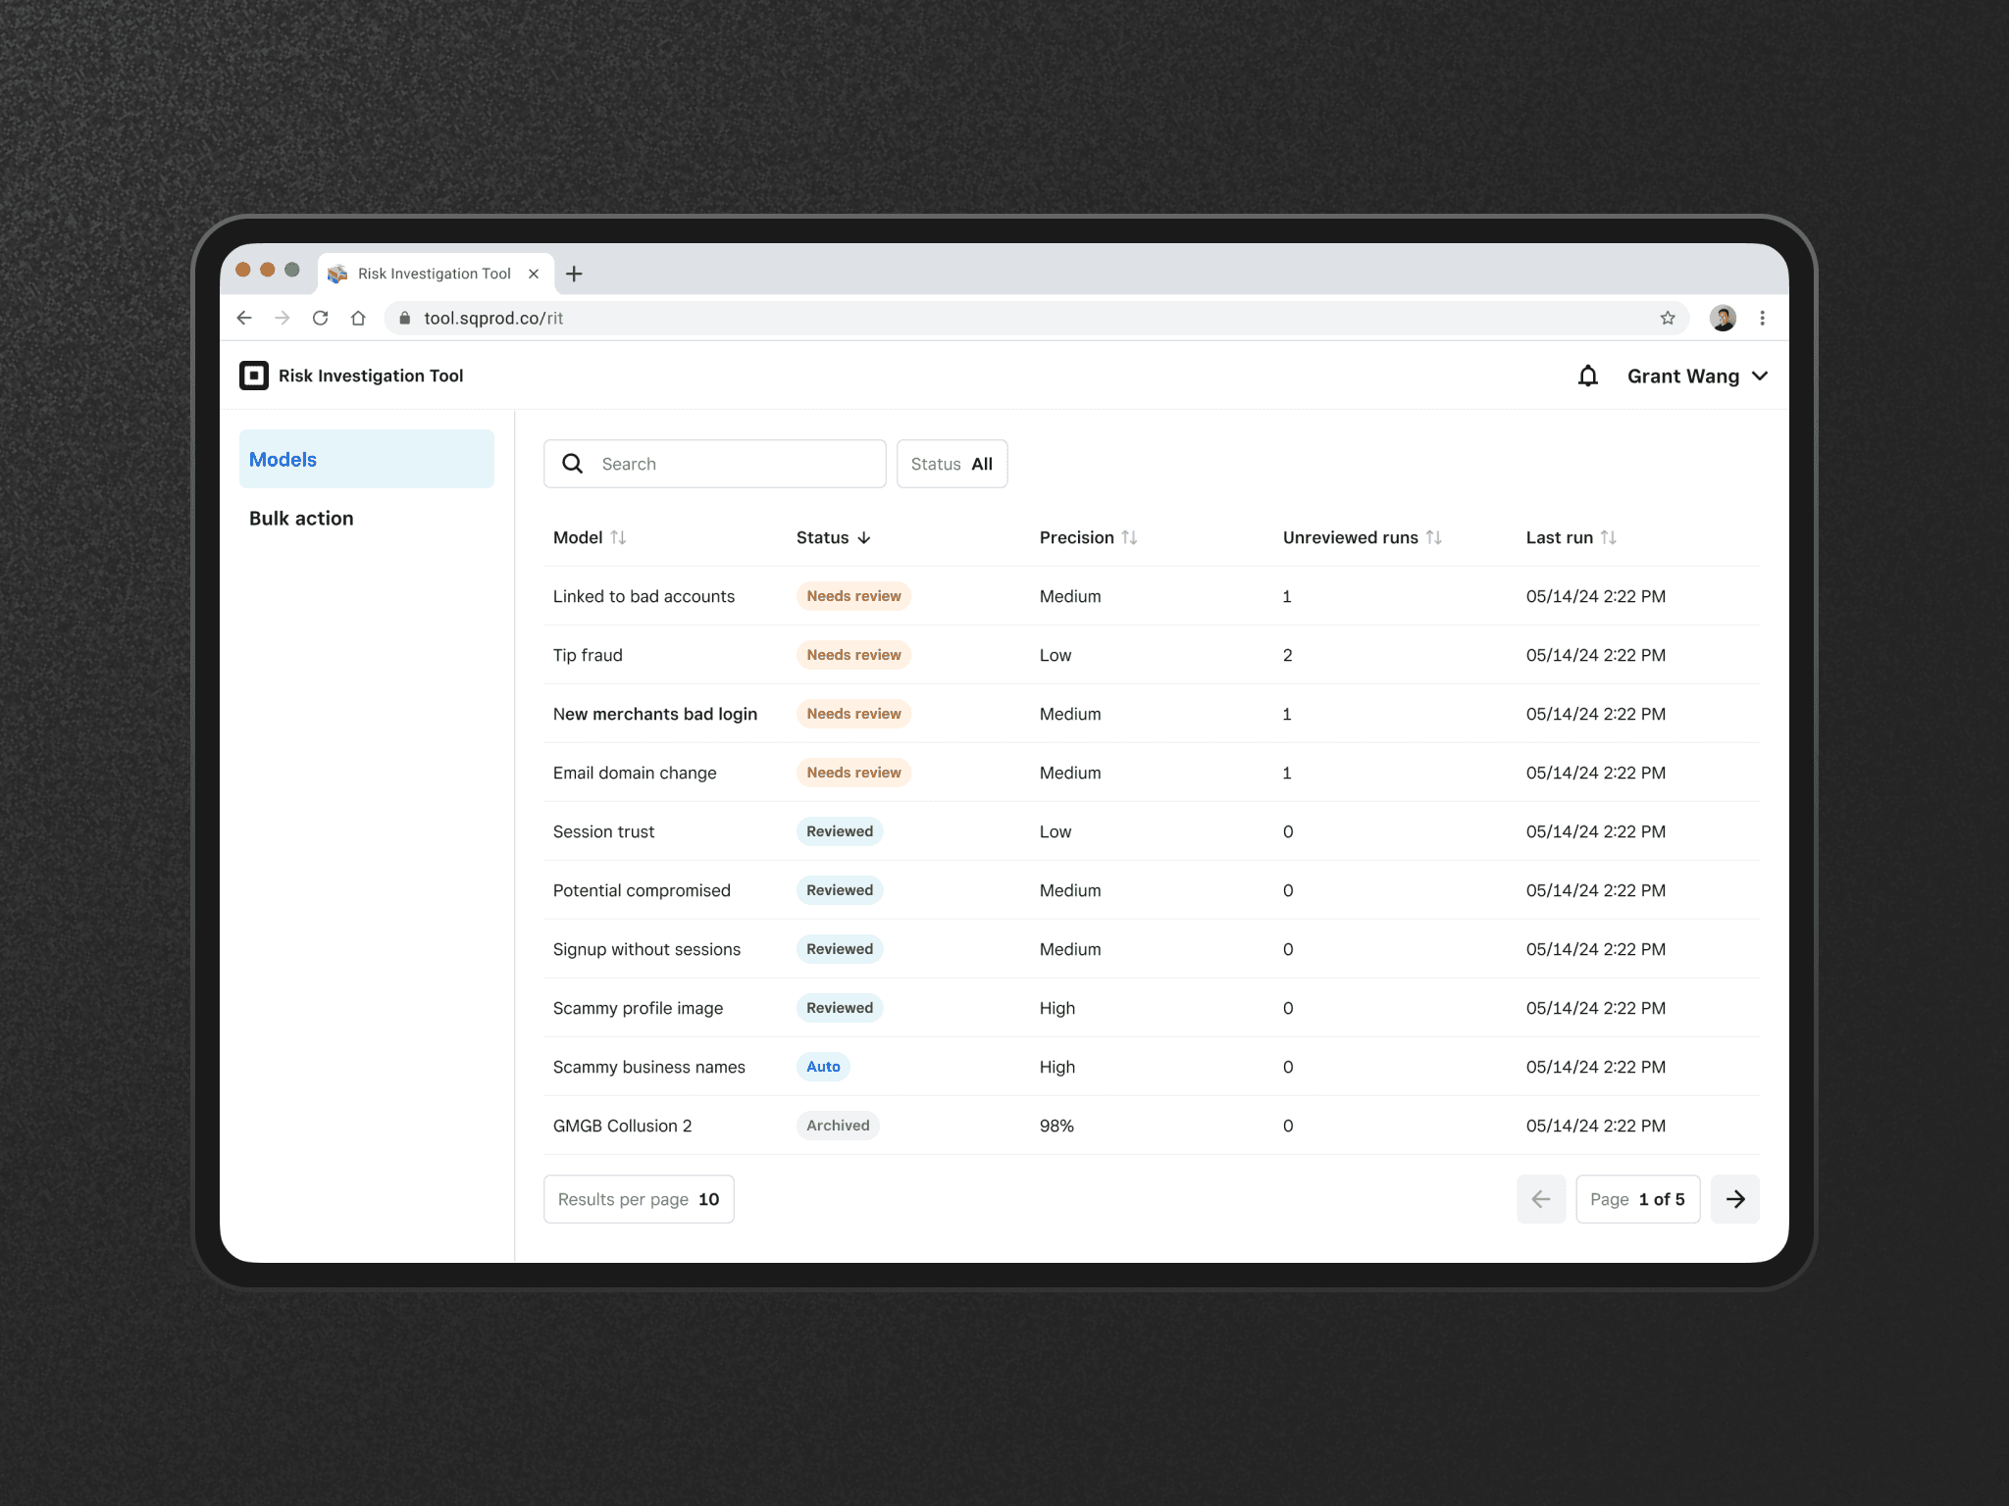Go to next results page arrow
This screenshot has height=1506, width=2009.
pyautogui.click(x=1734, y=1199)
